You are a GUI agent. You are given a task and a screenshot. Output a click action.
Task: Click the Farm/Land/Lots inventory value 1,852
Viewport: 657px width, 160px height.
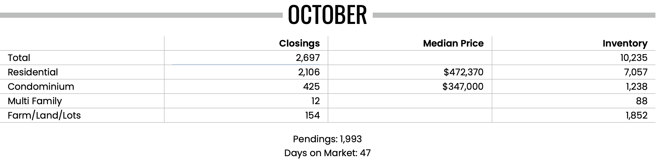coord(637,115)
